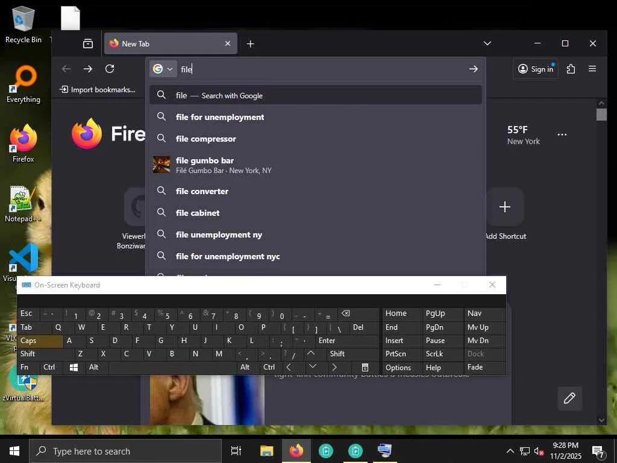Open Task View on taskbar
617x463 pixels.
(236, 451)
